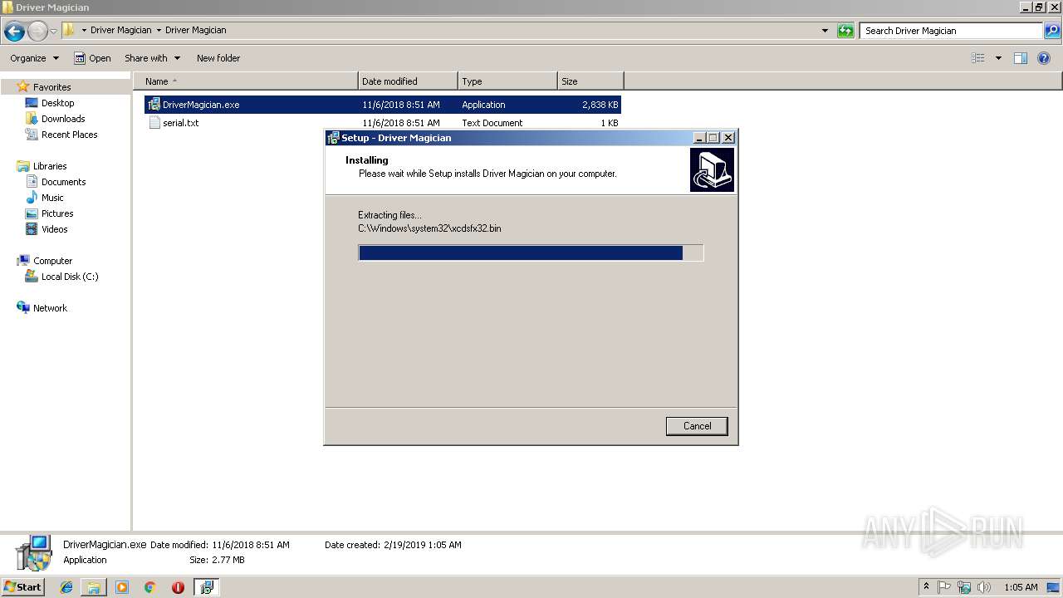Sort by the Date modified column
The width and height of the screenshot is (1063, 598).
pos(408,81)
